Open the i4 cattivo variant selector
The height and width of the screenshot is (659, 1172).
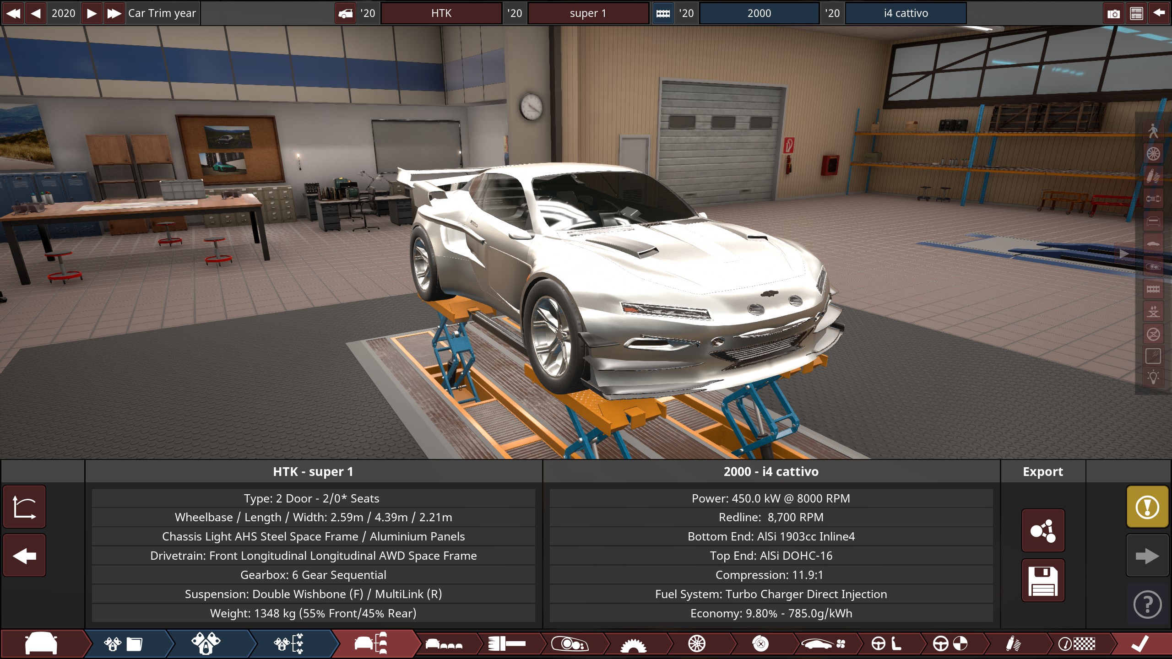[x=906, y=13]
